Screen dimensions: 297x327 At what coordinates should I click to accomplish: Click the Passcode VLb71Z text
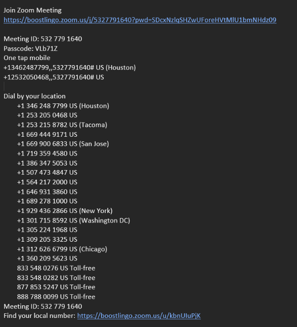[x=30, y=48]
